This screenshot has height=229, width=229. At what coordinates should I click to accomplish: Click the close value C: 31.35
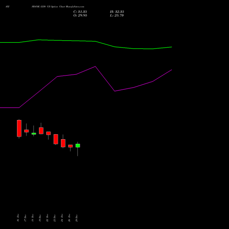pyautogui.click(x=80, y=12)
